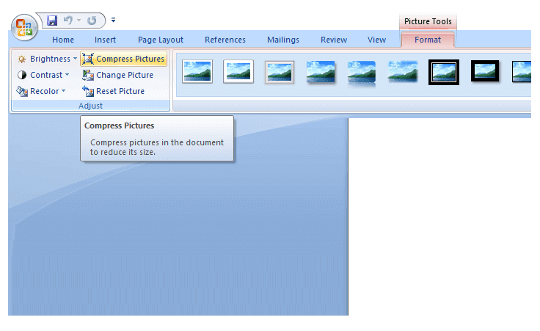Click tooltip text 'Compress pictures in the document'
The width and height of the screenshot is (540, 331).
tap(157, 142)
